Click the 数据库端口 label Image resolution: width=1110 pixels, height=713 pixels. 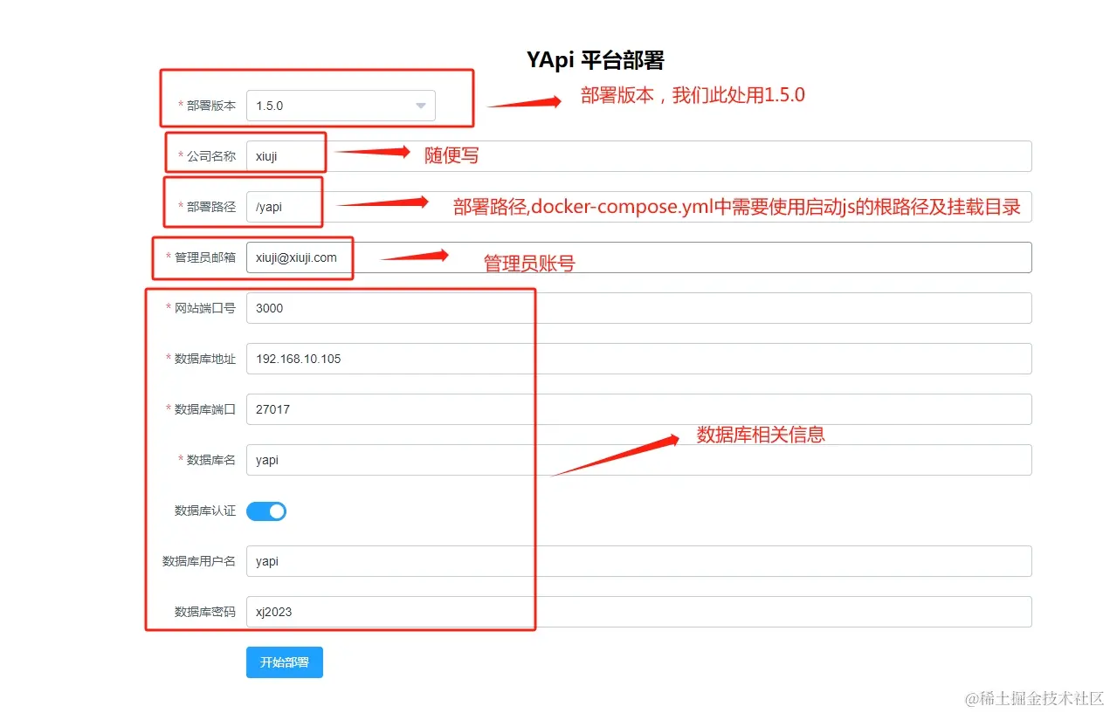coord(204,409)
